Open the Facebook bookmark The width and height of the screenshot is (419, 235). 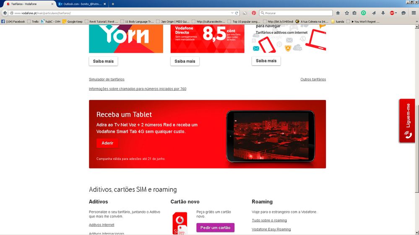[x=13, y=22]
